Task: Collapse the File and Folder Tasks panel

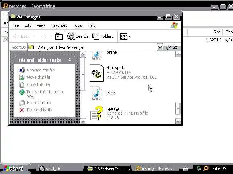Action: pyautogui.click(x=70, y=59)
